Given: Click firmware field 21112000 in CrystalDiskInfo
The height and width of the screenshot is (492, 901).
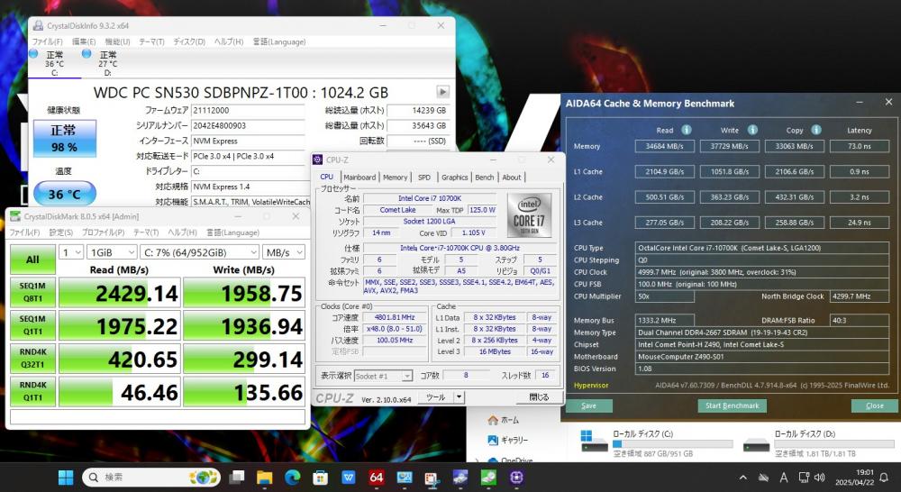Looking at the screenshot, I should click(x=249, y=110).
